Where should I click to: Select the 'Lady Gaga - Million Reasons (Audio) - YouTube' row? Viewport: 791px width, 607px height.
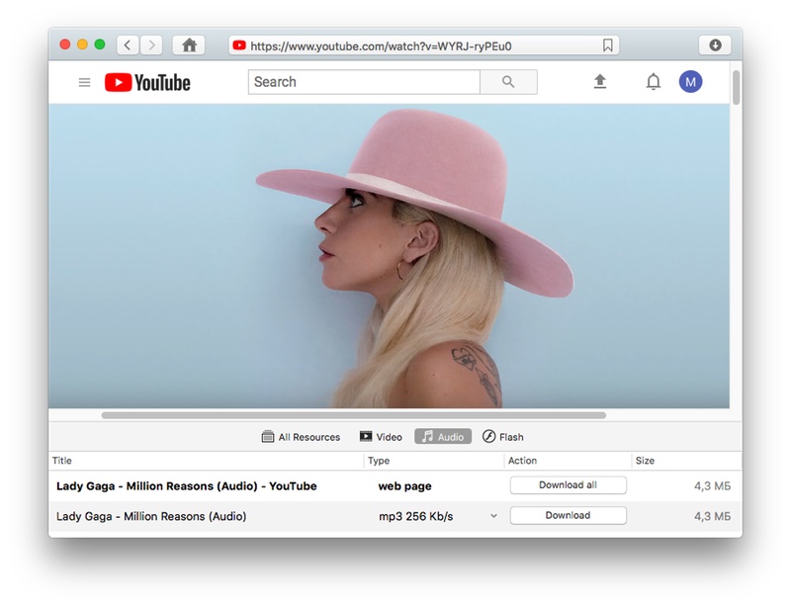pyautogui.click(x=395, y=486)
